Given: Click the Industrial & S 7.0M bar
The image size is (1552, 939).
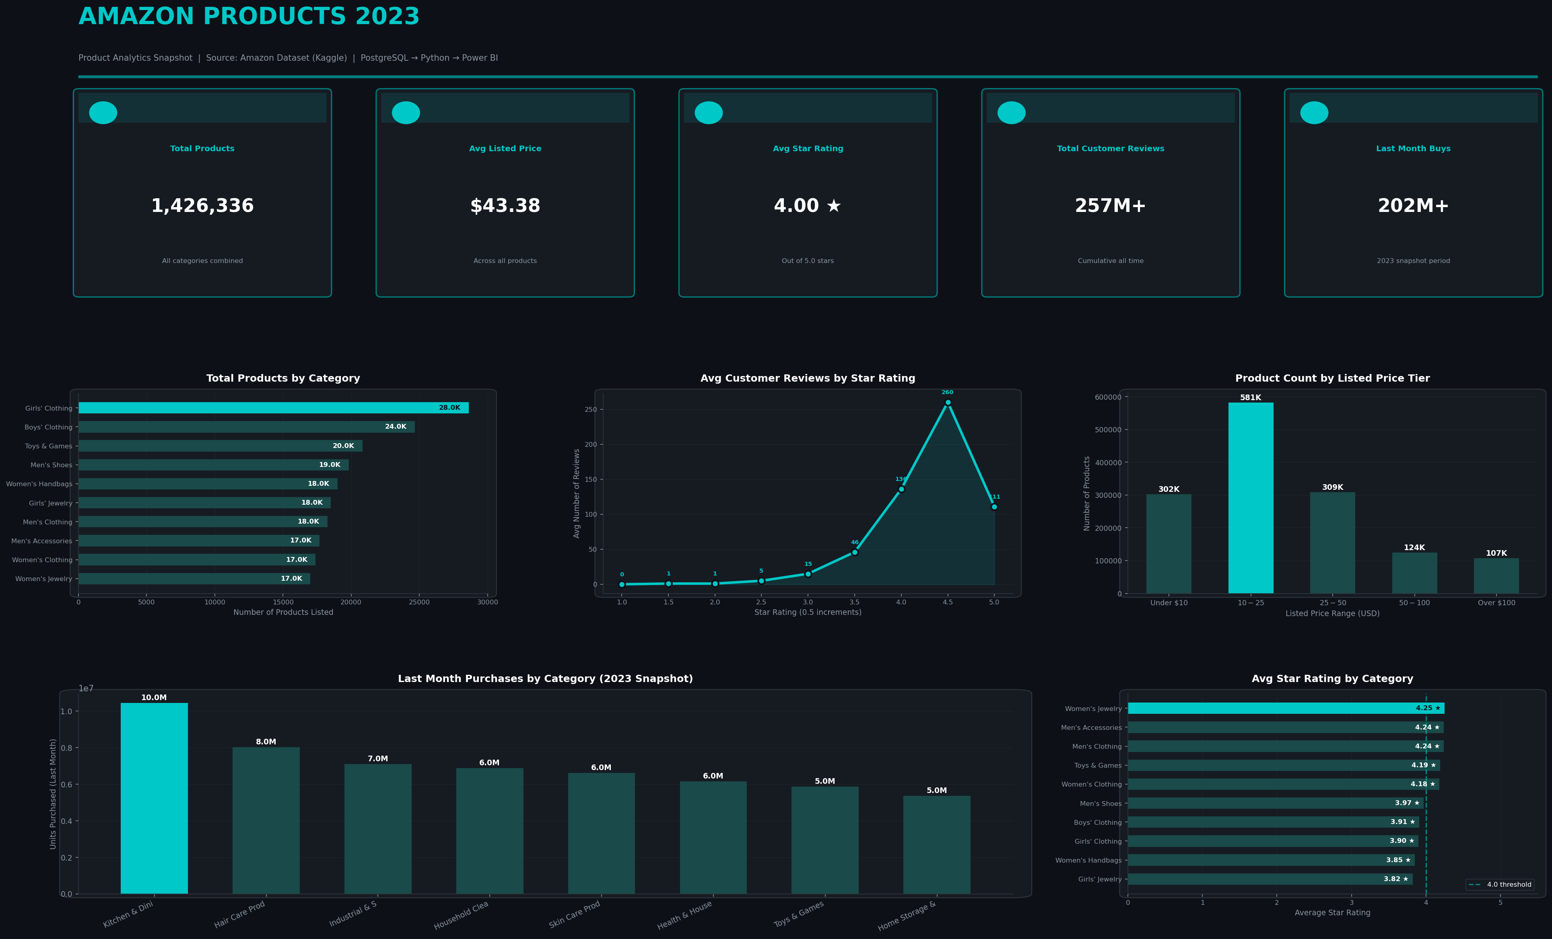Looking at the screenshot, I should [x=378, y=829].
